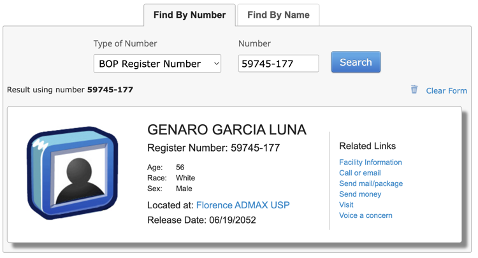Image resolution: width=478 pixels, height=258 pixels.
Task: Click the Voice a concern link
Action: 366,215
